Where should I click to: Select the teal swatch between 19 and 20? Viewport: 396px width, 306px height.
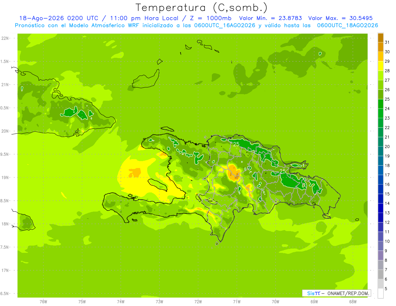(380, 152)
